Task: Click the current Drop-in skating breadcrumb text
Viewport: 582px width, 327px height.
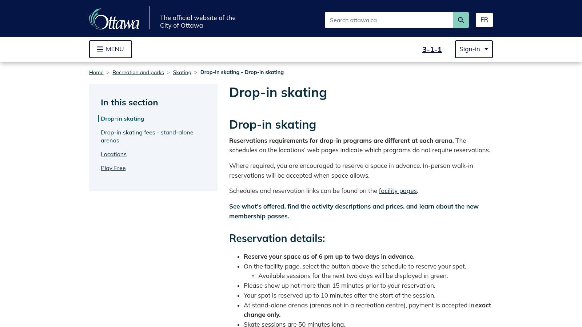Action: pyautogui.click(x=242, y=72)
